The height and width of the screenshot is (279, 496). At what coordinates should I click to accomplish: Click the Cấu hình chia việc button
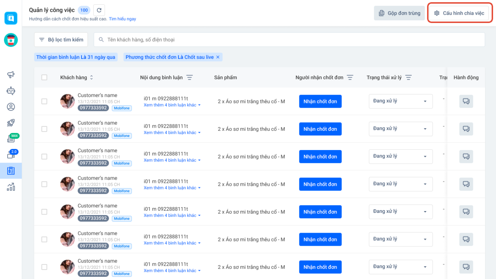[x=459, y=13]
